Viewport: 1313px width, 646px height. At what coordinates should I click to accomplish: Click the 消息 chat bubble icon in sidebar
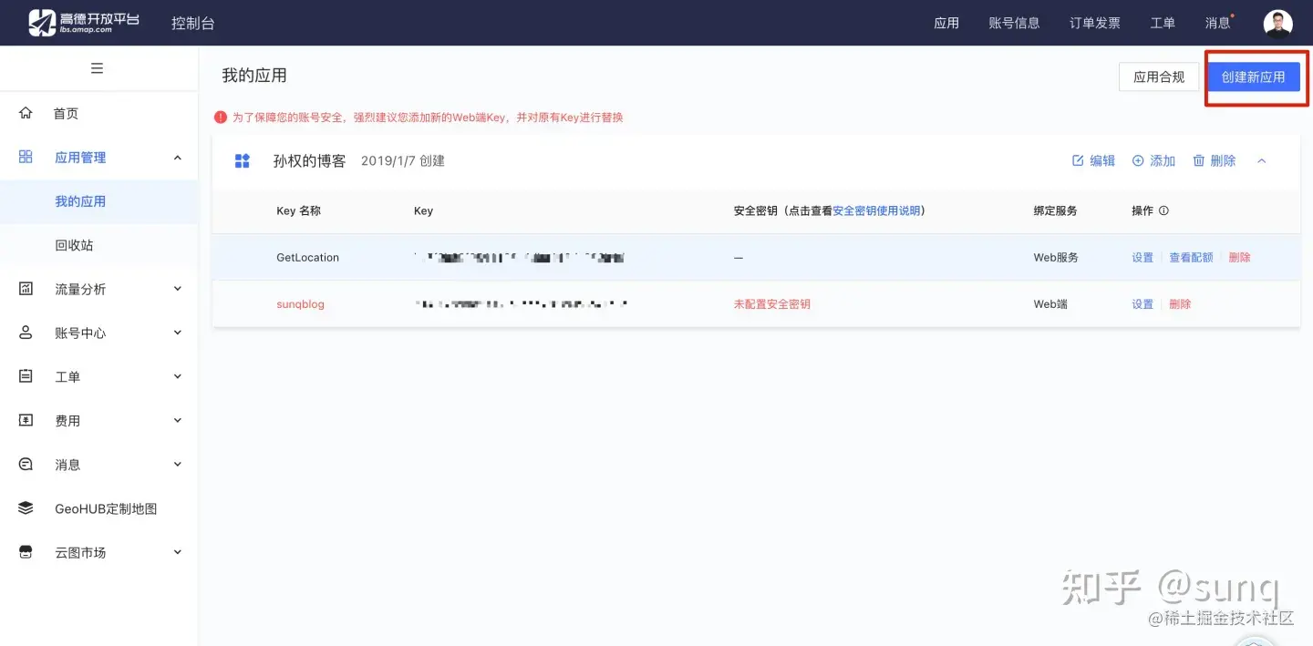pyautogui.click(x=26, y=464)
